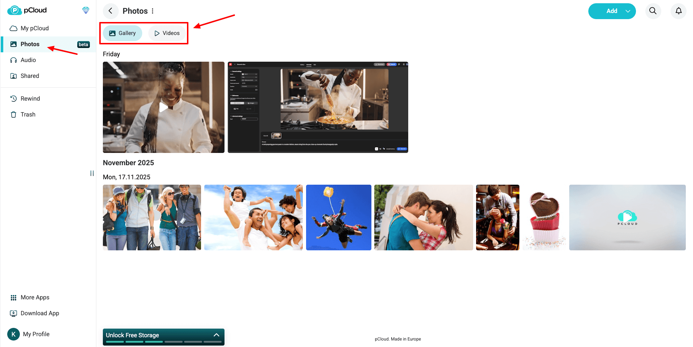The height and width of the screenshot is (347, 693).
Task: Expand the Unlock Free Storage panel
Action: click(217, 335)
